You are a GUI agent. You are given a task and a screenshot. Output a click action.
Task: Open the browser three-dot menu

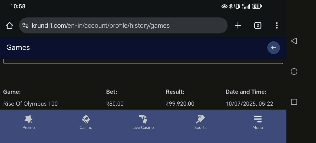pyautogui.click(x=276, y=25)
